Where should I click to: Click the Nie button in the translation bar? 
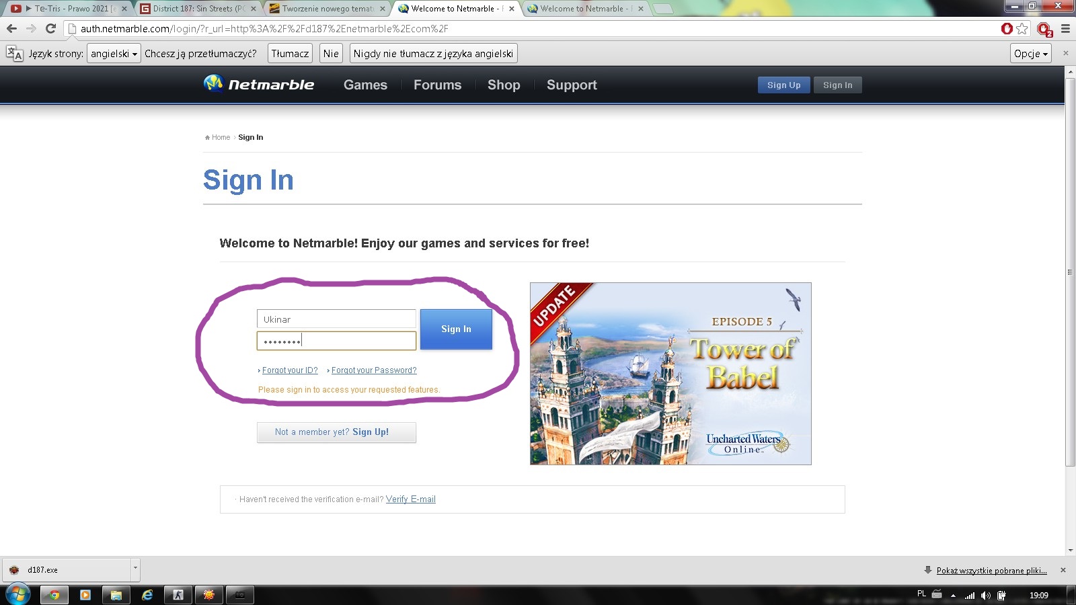331,54
